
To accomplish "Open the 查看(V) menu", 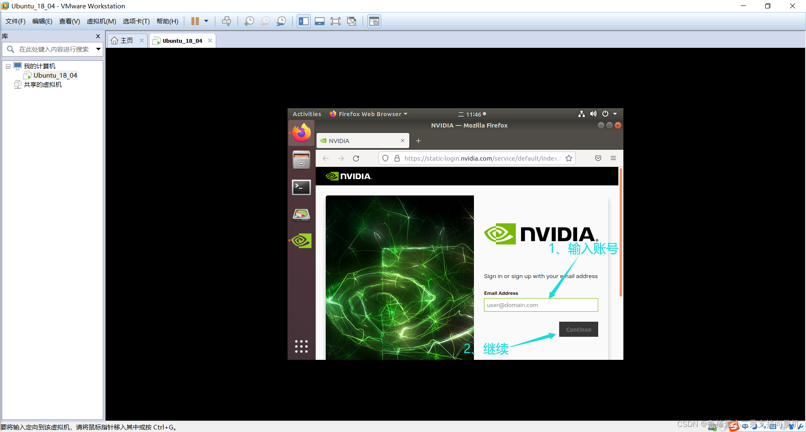I will tap(70, 21).
